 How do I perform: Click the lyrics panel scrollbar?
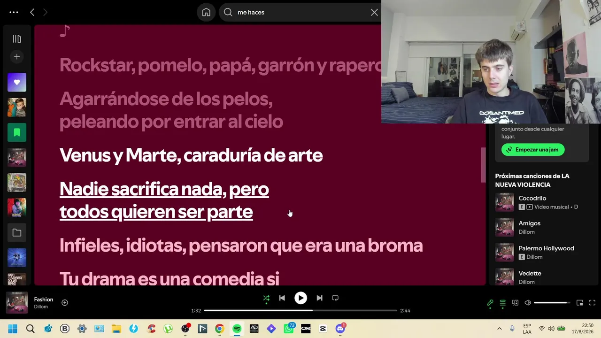click(483, 165)
